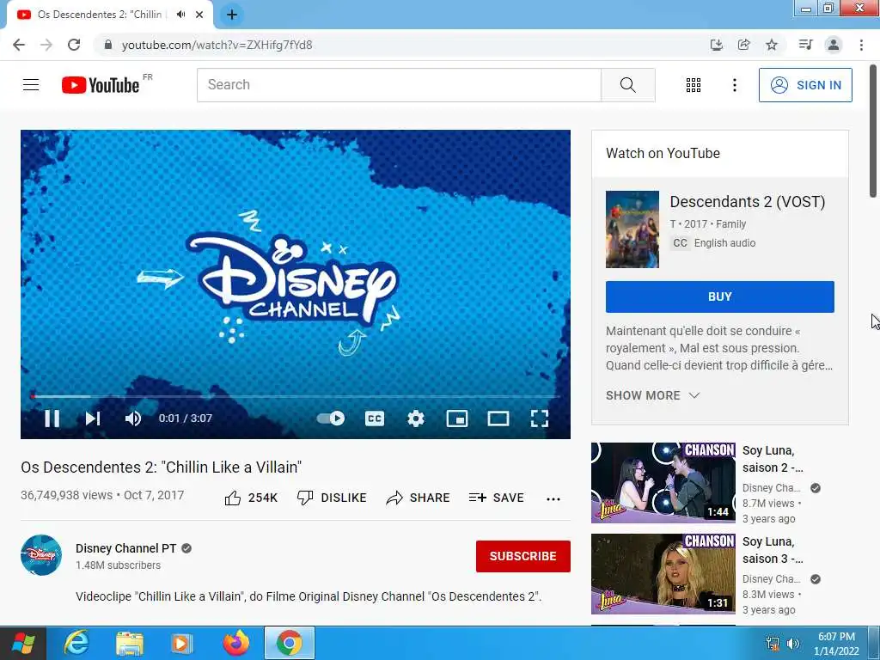Open File Explorer from taskbar
880x660 pixels.
pos(130,643)
